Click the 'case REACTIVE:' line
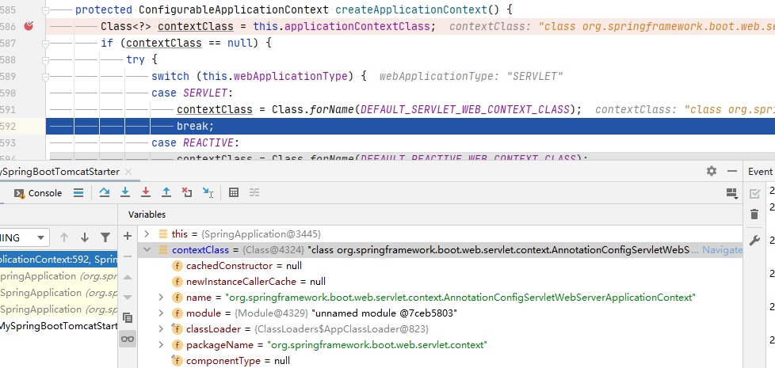The image size is (775, 368). pyautogui.click(x=195, y=143)
